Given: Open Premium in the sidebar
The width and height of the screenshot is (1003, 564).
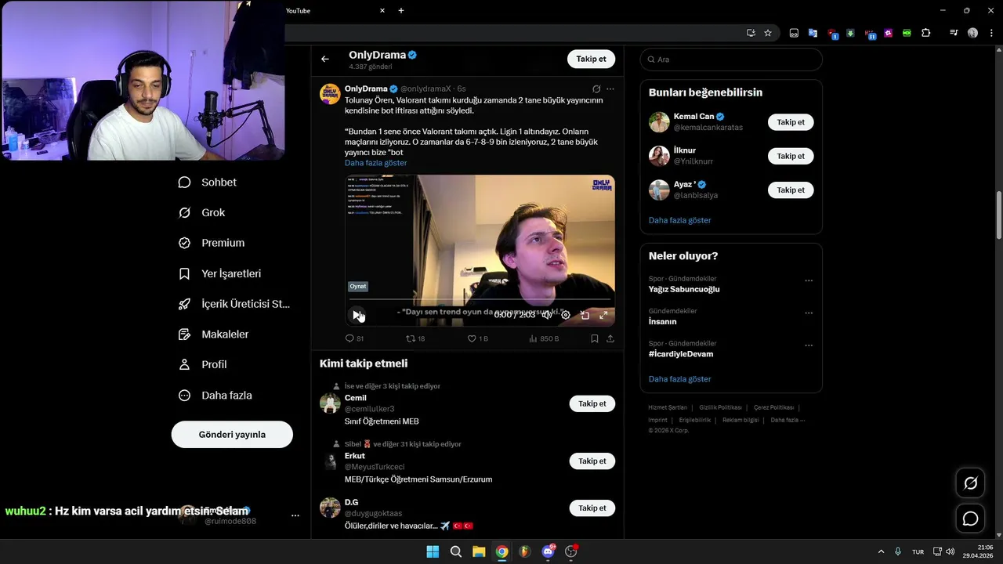Looking at the screenshot, I should pyautogui.click(x=212, y=243).
